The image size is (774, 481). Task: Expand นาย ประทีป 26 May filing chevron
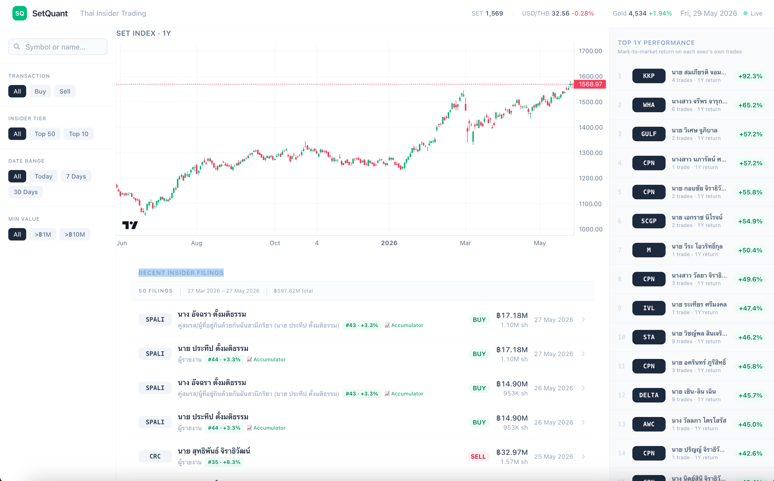coord(583,422)
